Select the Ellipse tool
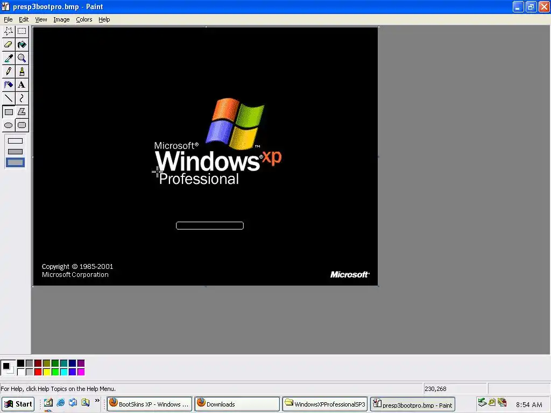This screenshot has width=551, height=413. (9, 125)
